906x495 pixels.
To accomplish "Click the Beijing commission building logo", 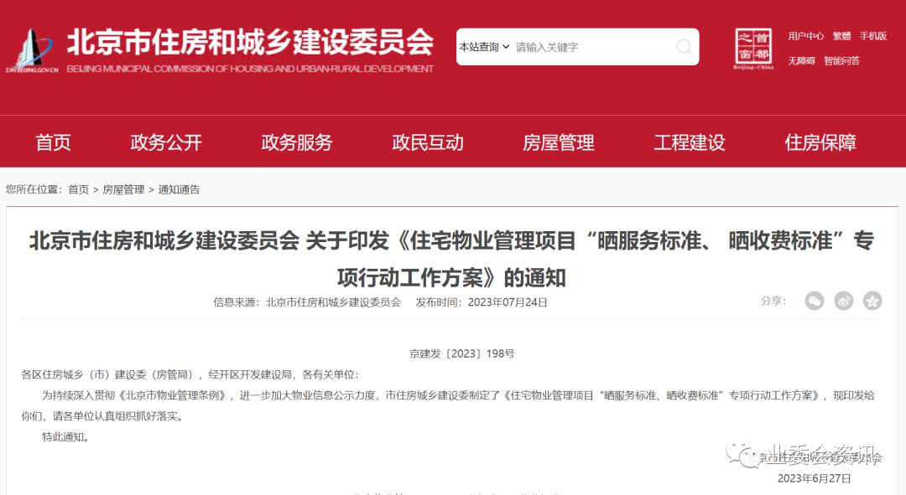I will [x=33, y=51].
